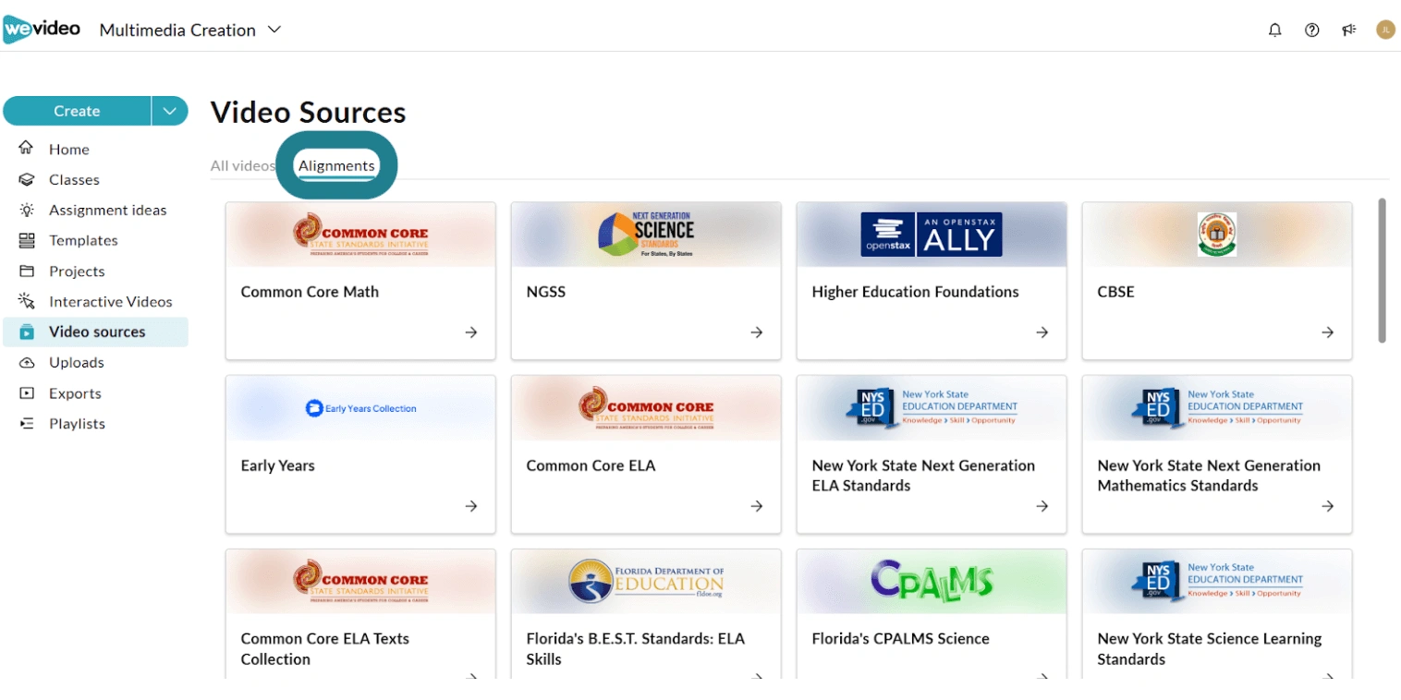The image size is (1401, 700).
Task: Click arrow on New York Mathematics Standards card
Action: click(x=1328, y=506)
